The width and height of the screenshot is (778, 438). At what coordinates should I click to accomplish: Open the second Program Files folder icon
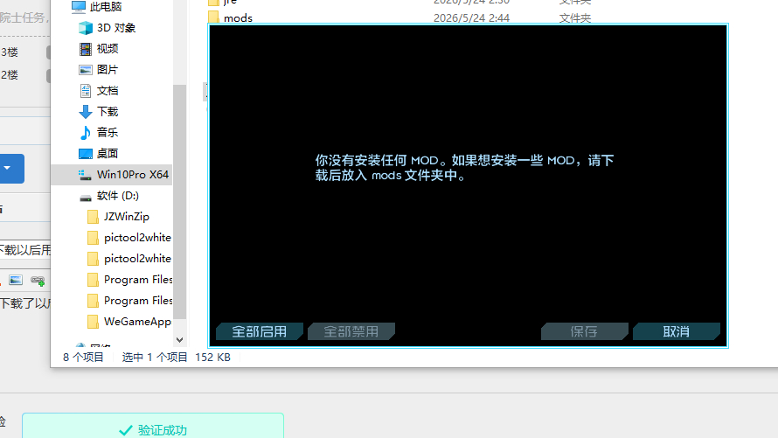[93, 301]
